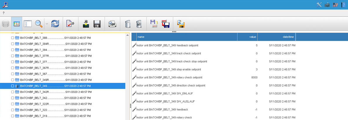Sort by the name column header
Image resolution: width=348 pixels, height=120 pixels.
(187, 37)
